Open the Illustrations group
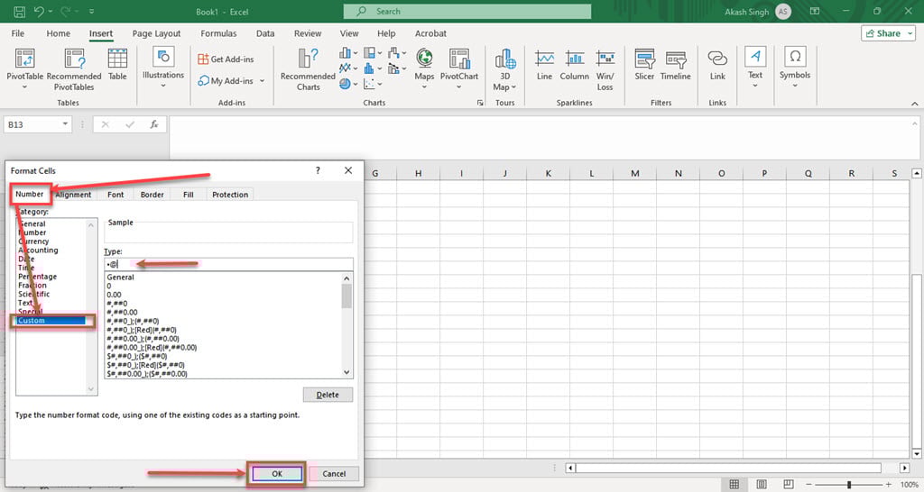924x492 pixels. coord(163,67)
